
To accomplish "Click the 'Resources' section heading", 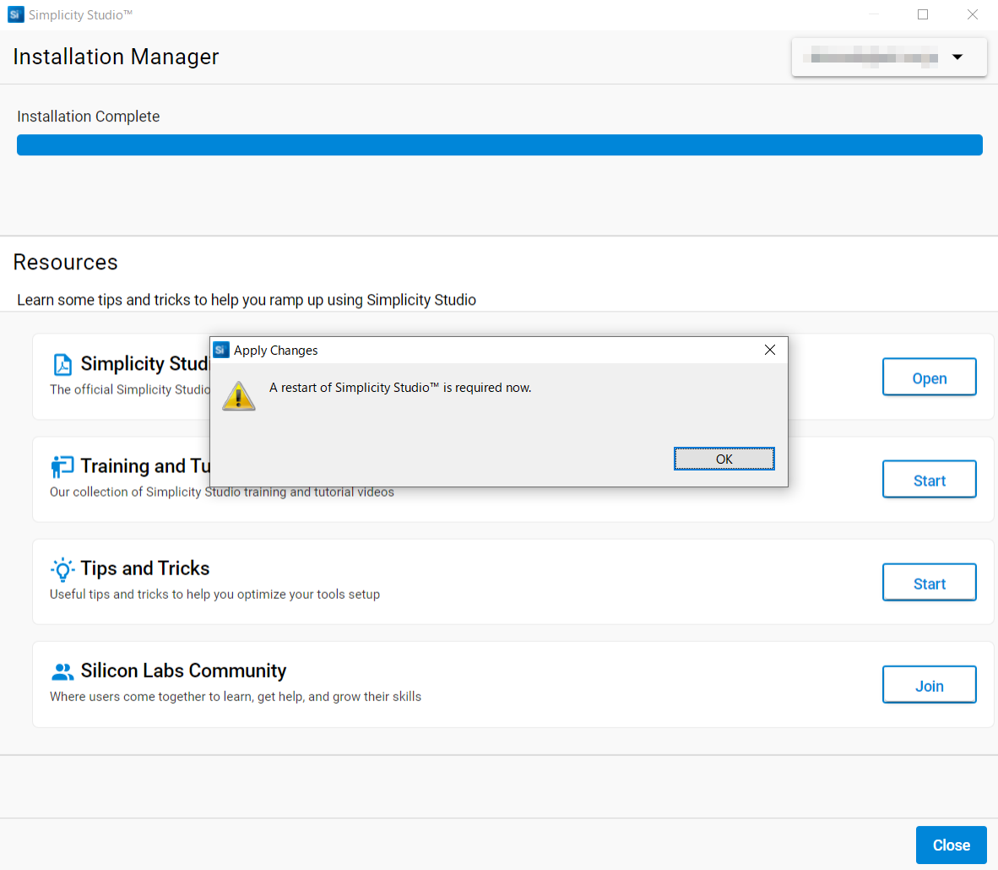I will pyautogui.click(x=66, y=263).
